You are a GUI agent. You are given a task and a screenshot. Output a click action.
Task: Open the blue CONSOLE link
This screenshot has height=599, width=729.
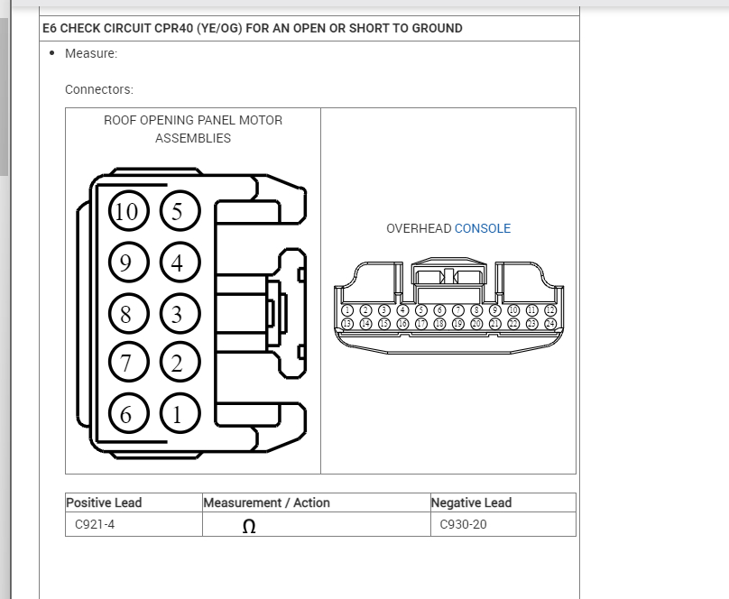482,228
